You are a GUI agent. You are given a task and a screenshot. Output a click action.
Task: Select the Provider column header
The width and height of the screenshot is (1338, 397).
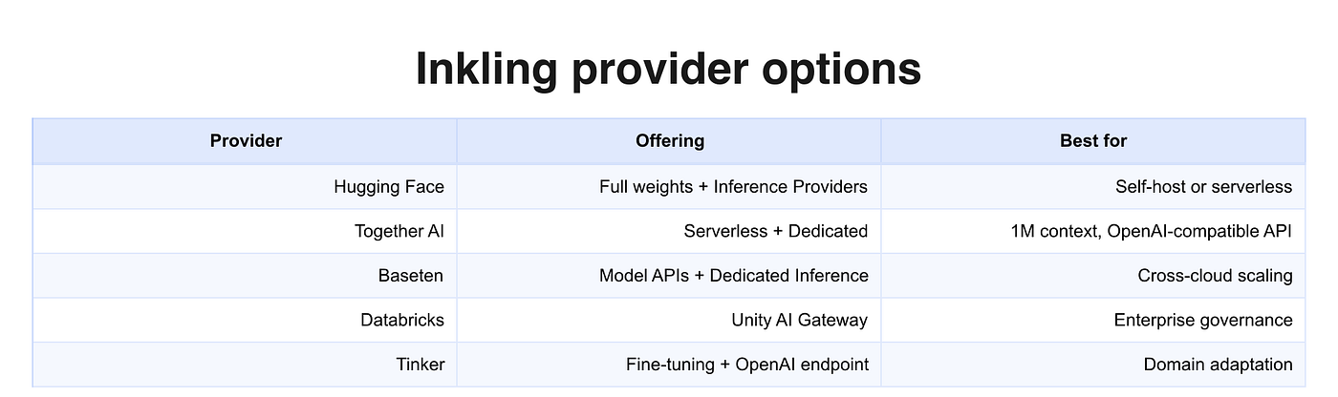pos(246,141)
